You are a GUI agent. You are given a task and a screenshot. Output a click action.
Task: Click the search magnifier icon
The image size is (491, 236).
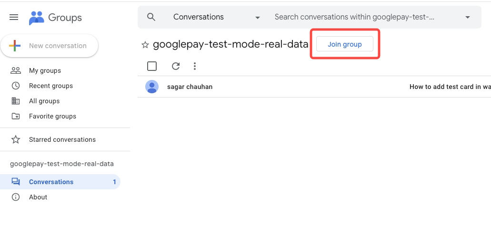point(151,17)
